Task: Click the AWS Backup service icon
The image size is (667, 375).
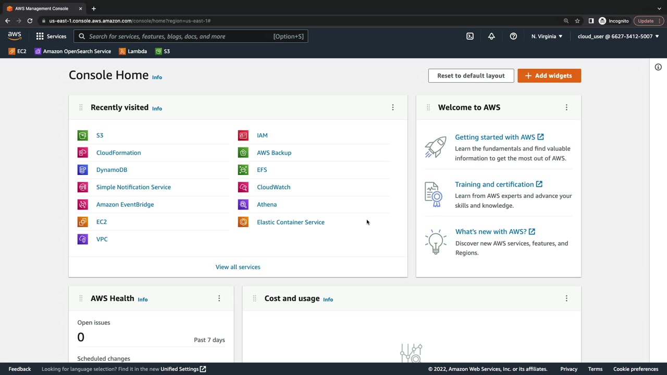Action: 243,153
